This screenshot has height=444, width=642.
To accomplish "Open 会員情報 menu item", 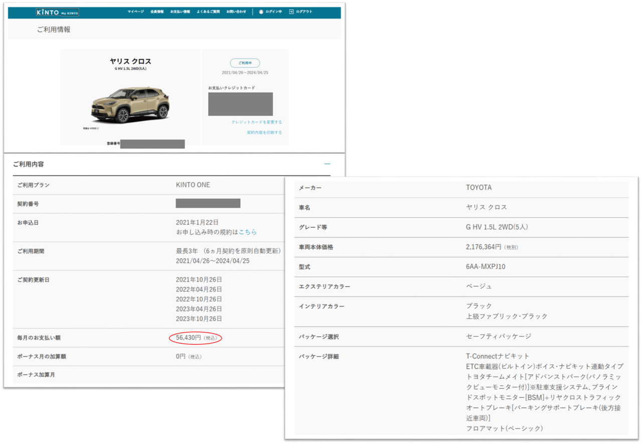I will pos(157,12).
